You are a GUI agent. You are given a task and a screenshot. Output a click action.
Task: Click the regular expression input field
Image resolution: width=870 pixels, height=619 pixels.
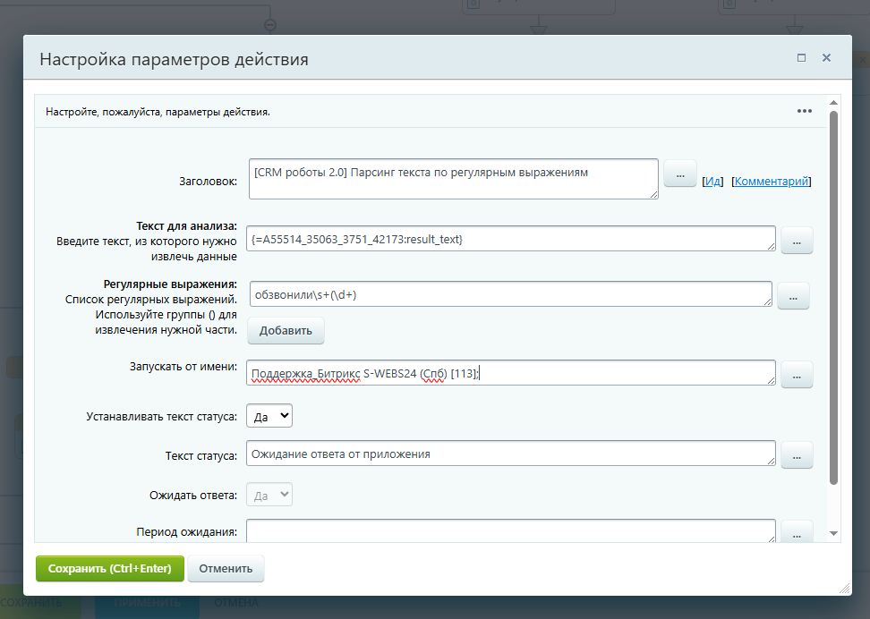[x=508, y=294]
